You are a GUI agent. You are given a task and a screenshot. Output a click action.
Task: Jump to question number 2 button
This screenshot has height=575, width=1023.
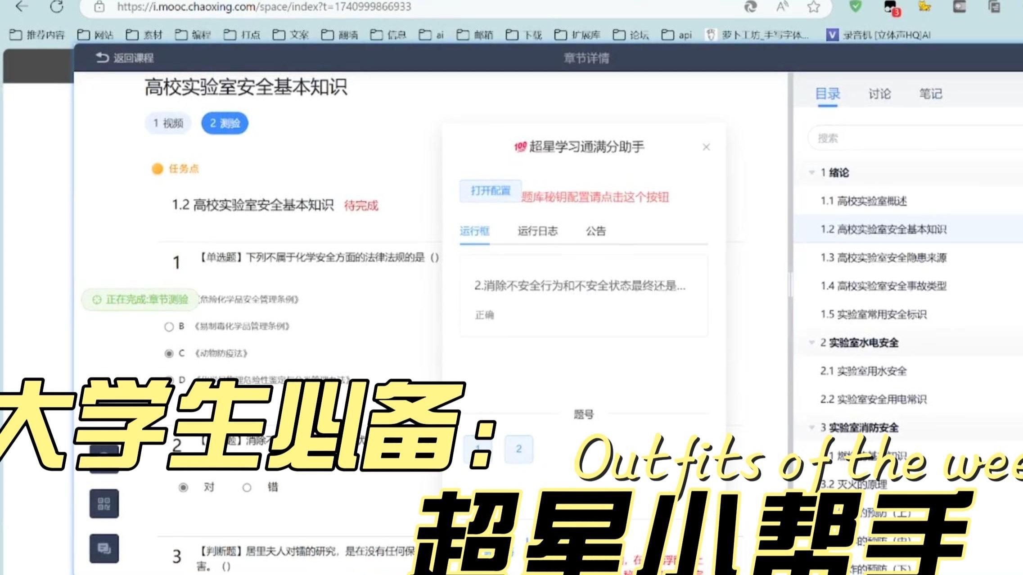click(x=518, y=449)
